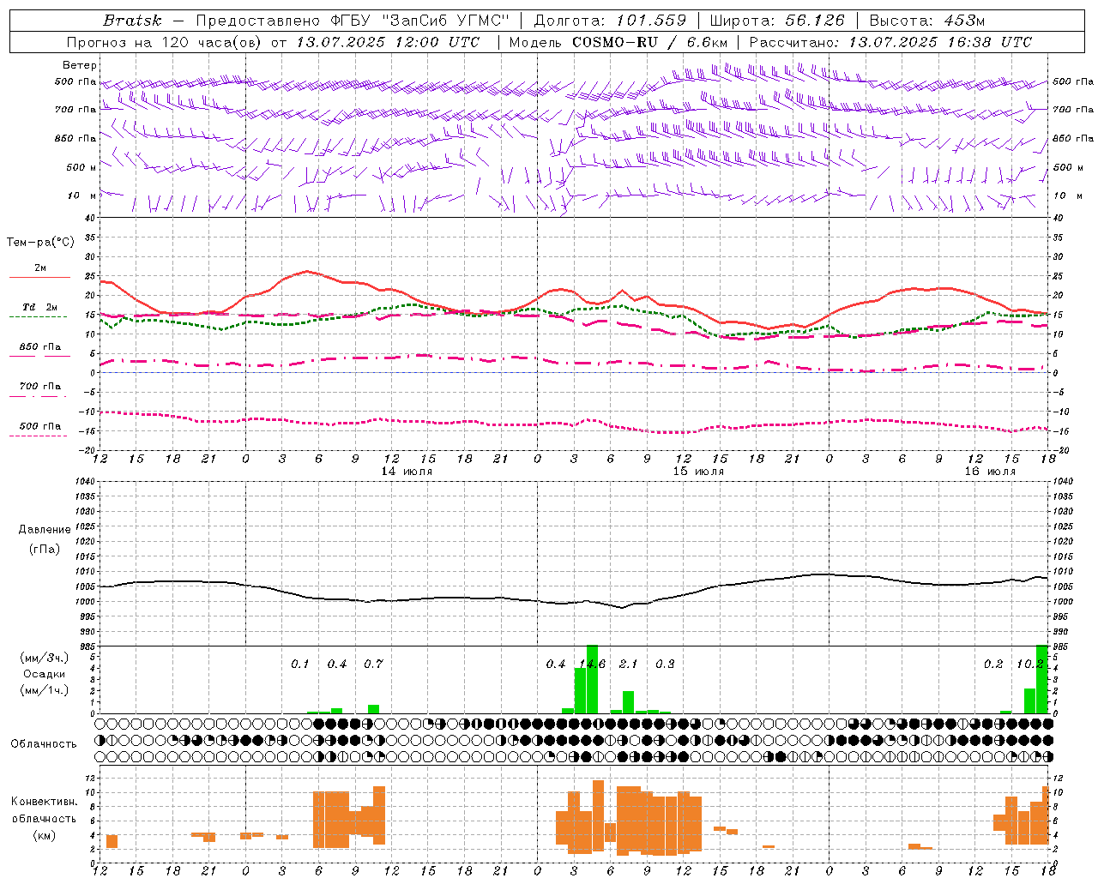Click the (мм/3ч.) precipitation unit label
This screenshot has height=878, width=1098.
coord(45,658)
